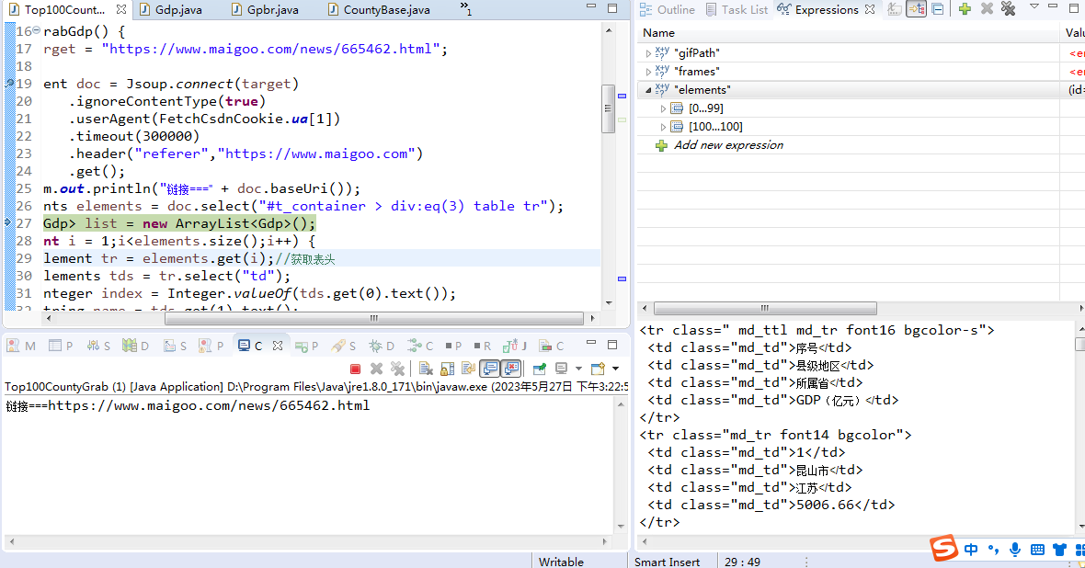Collapse the "elements" expression node
The height and width of the screenshot is (568, 1085).
(x=648, y=90)
